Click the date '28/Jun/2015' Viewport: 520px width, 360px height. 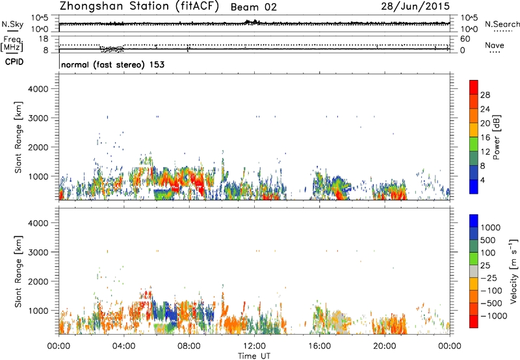415,6
